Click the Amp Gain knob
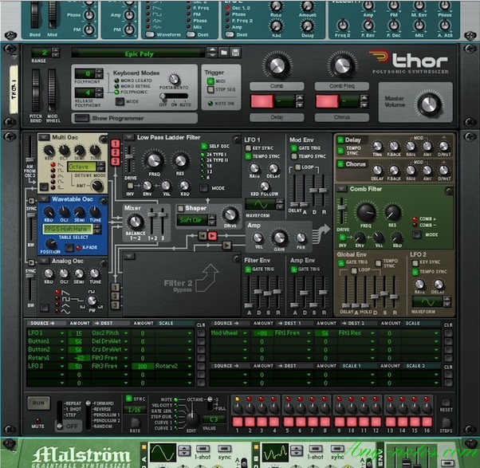Screen dimensions: 480x468 [x=279, y=238]
